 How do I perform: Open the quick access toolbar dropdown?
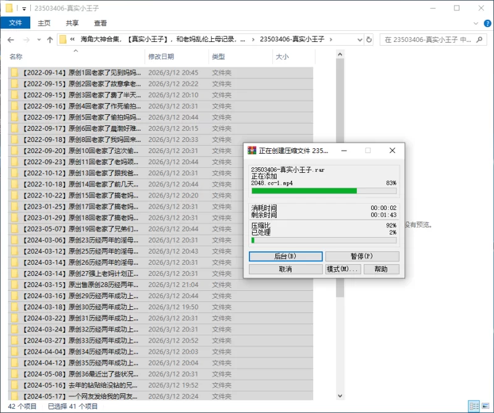(24, 9)
